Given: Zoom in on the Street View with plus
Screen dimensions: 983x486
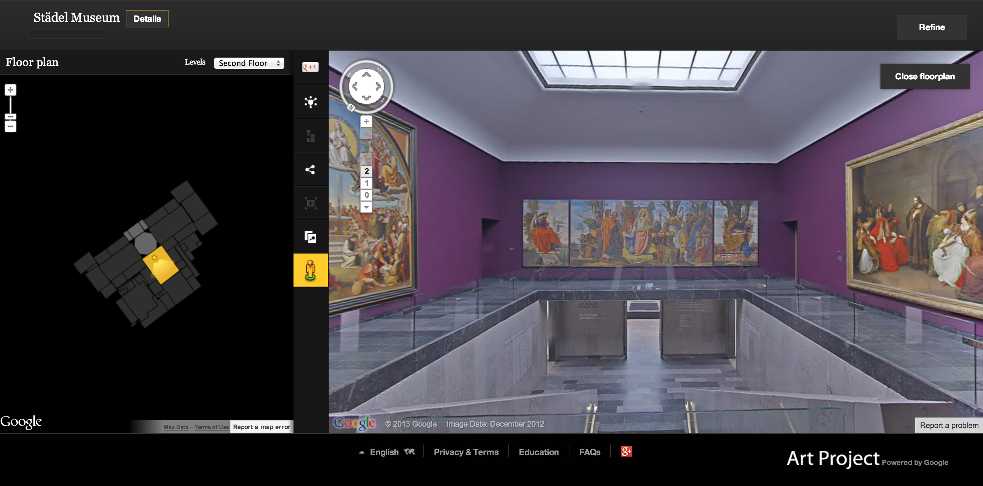Looking at the screenshot, I should coord(366,121).
